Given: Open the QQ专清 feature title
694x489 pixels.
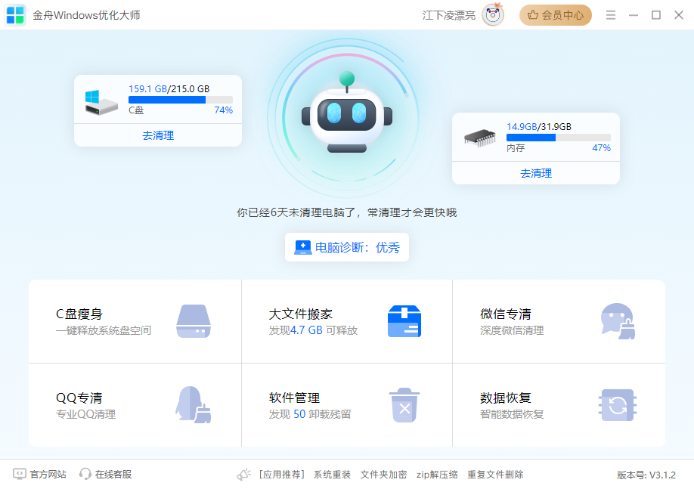Looking at the screenshot, I should (79, 398).
